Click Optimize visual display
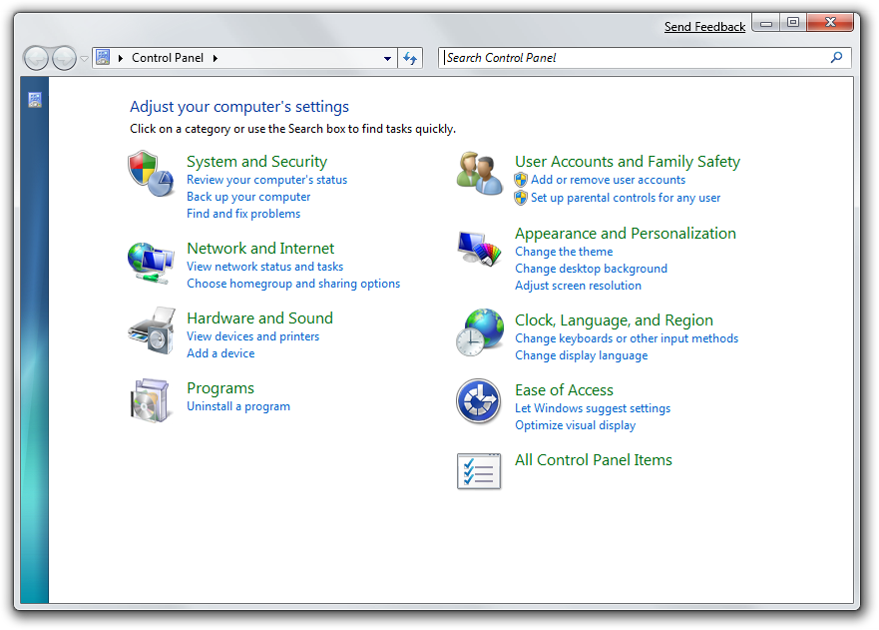The image size is (879, 630). point(575,425)
